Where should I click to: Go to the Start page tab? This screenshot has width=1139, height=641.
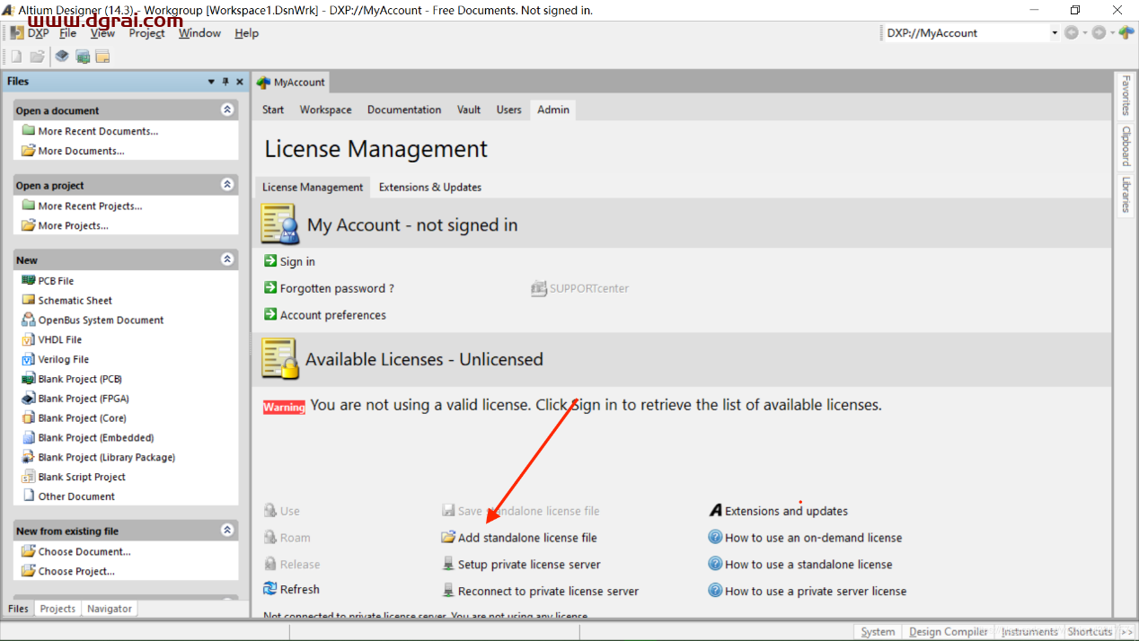point(273,110)
